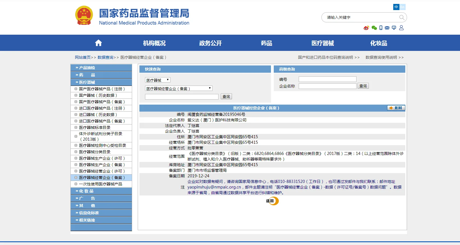Screen dimensions: 460x245
Task: Open the WeChat icon
Action: 374,28
